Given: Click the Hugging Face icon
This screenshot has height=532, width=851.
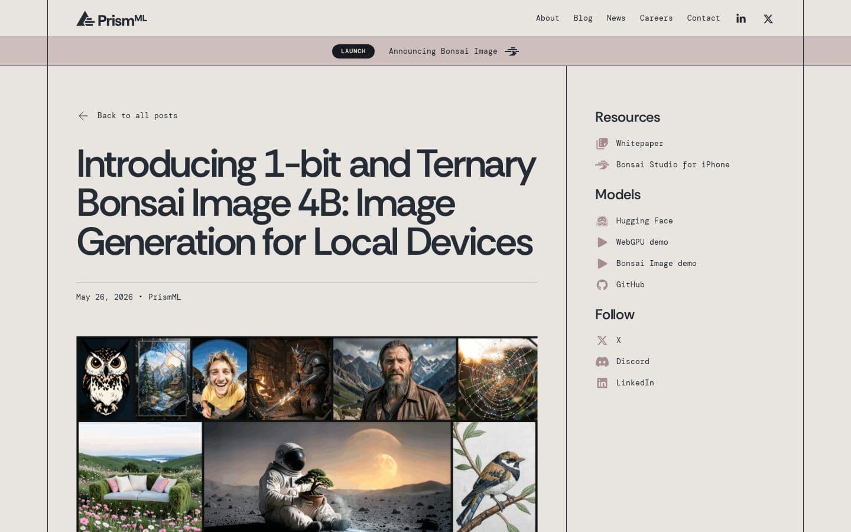Looking at the screenshot, I should 602,221.
